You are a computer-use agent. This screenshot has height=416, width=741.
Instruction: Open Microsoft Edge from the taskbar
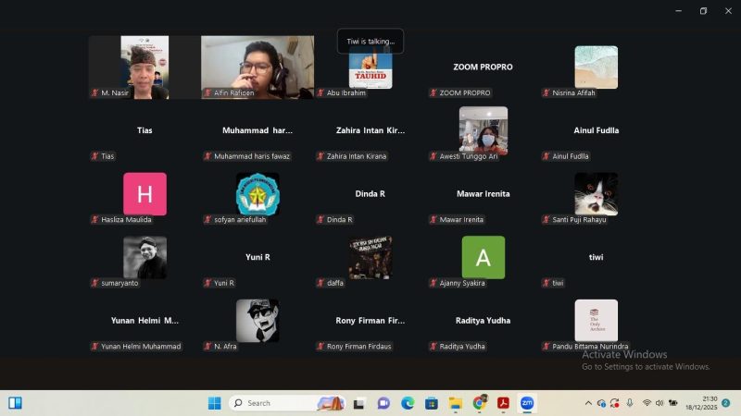click(x=408, y=403)
